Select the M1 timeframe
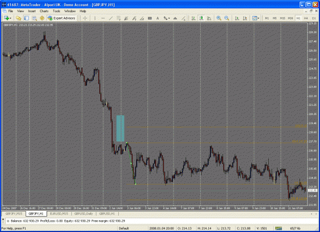Viewport: 320px width, 232px height. click(x=267, y=18)
